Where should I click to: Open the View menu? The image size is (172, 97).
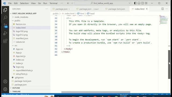point(33,3)
